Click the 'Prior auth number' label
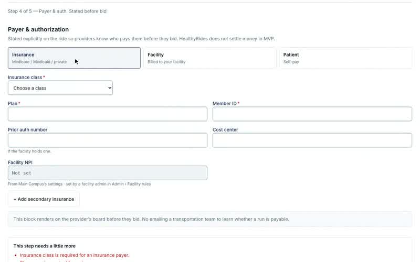420x262 pixels. [28, 129]
